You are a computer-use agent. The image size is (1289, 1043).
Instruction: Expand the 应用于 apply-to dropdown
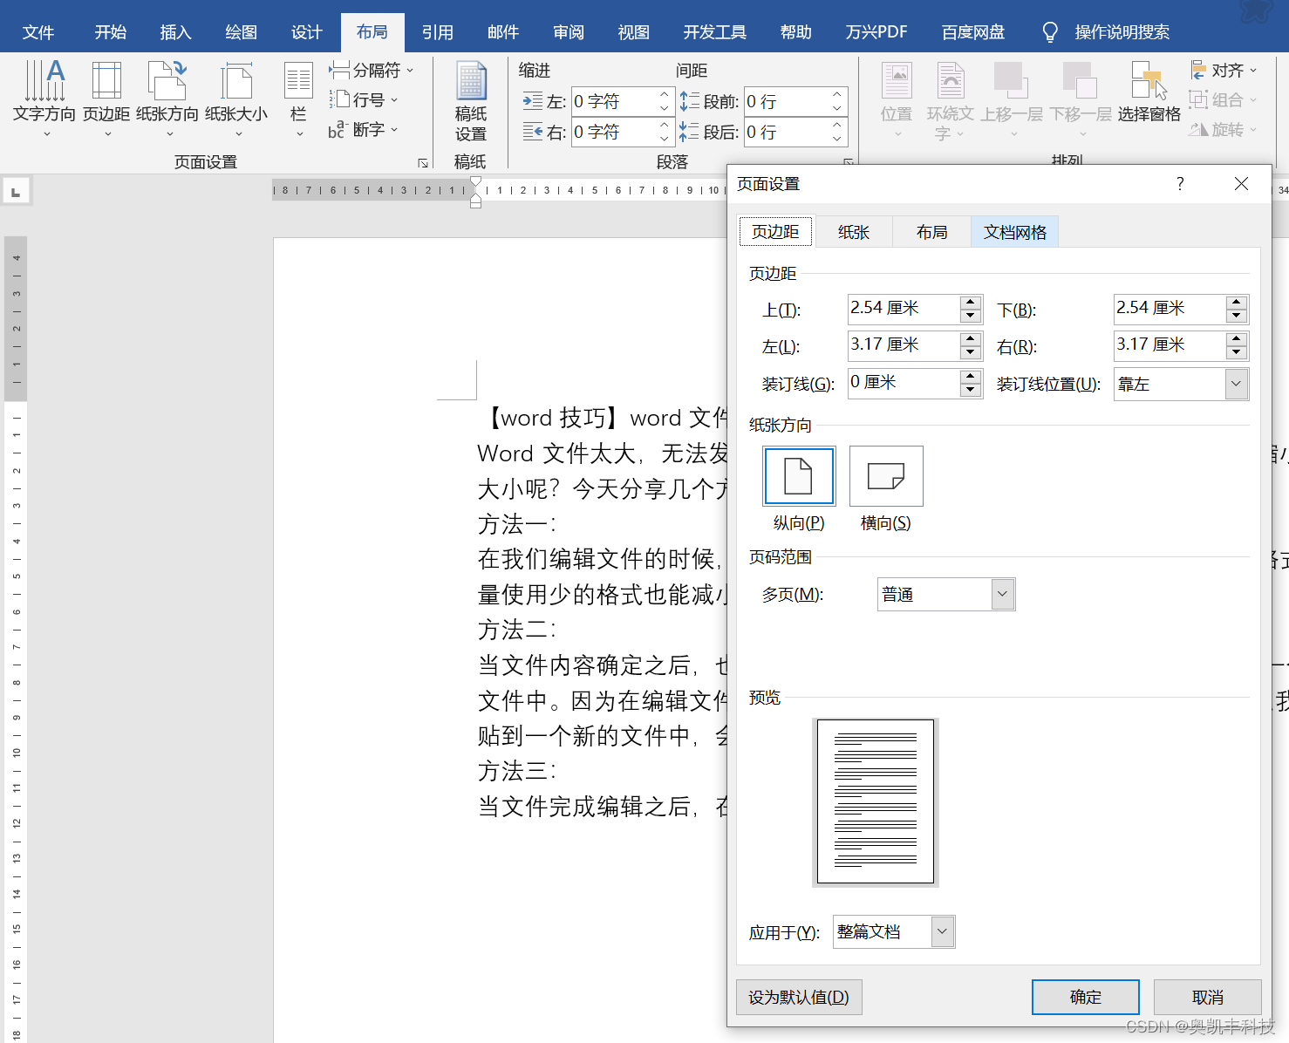point(943,931)
